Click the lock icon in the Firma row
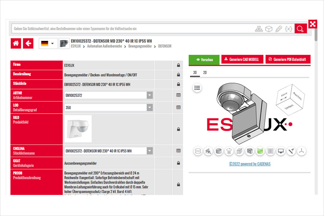The image size is (324, 216). [x=178, y=65]
